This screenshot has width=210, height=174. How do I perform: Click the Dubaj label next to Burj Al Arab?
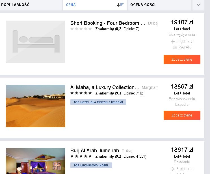(x=127, y=151)
